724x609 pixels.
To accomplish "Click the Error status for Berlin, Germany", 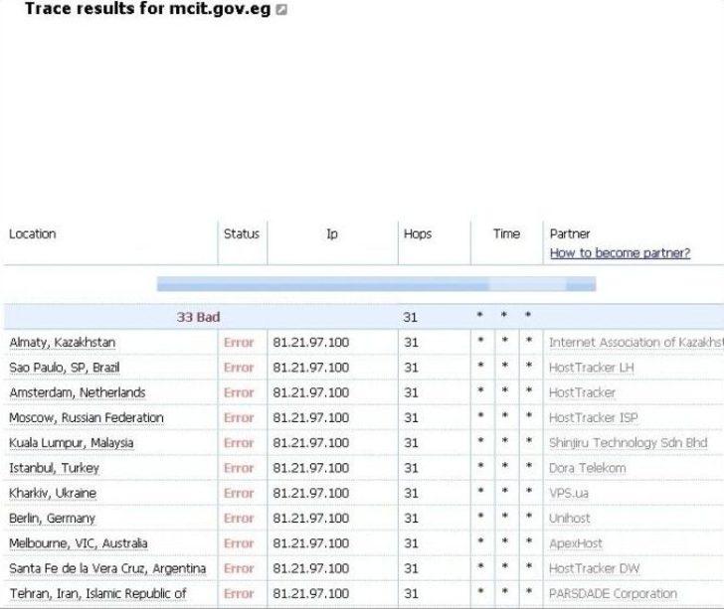I will (239, 518).
